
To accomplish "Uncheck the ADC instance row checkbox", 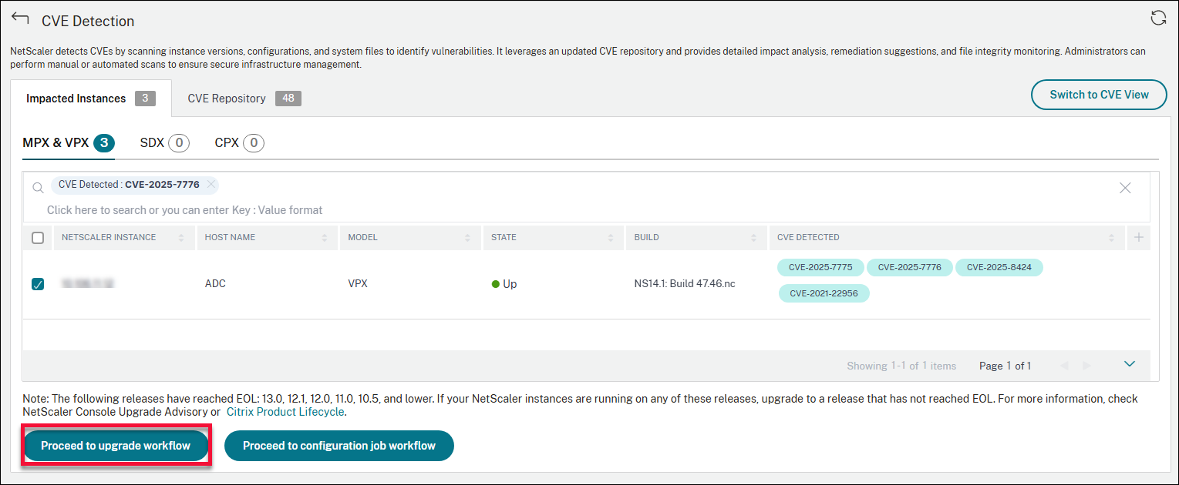I will 38,284.
